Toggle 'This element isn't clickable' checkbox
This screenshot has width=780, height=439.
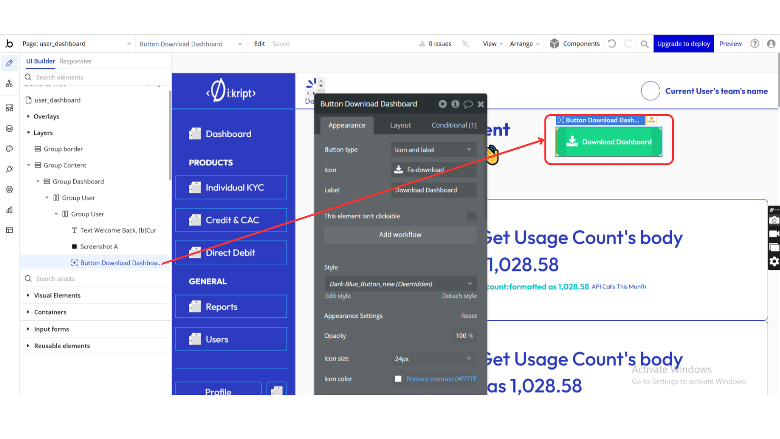[471, 216]
